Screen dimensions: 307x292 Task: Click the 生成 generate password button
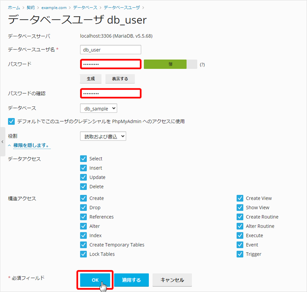pyautogui.click(x=91, y=78)
